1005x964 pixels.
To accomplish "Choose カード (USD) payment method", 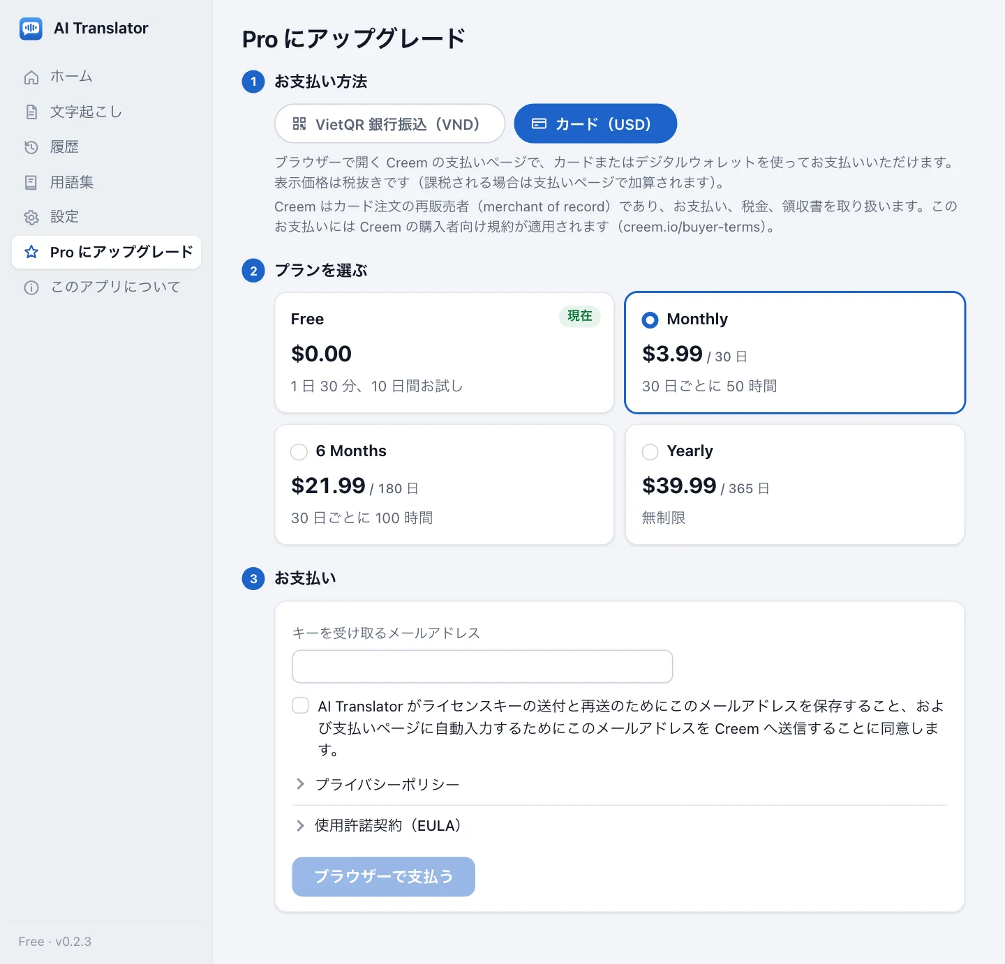I will pos(595,123).
